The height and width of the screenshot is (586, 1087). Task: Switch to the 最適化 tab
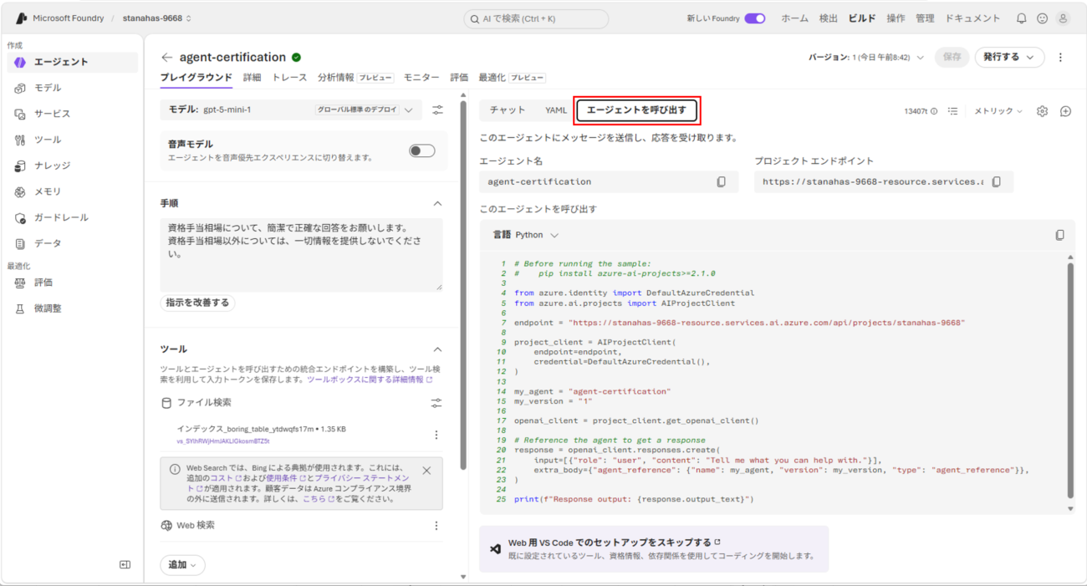pos(512,78)
